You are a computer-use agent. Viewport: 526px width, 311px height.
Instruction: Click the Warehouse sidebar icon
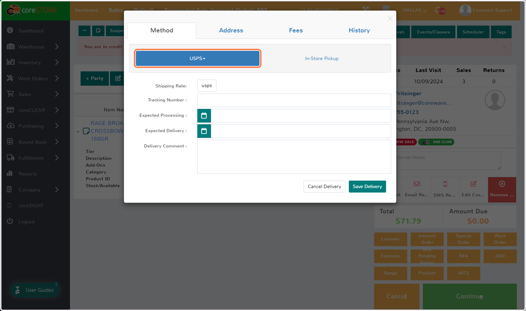(10, 46)
